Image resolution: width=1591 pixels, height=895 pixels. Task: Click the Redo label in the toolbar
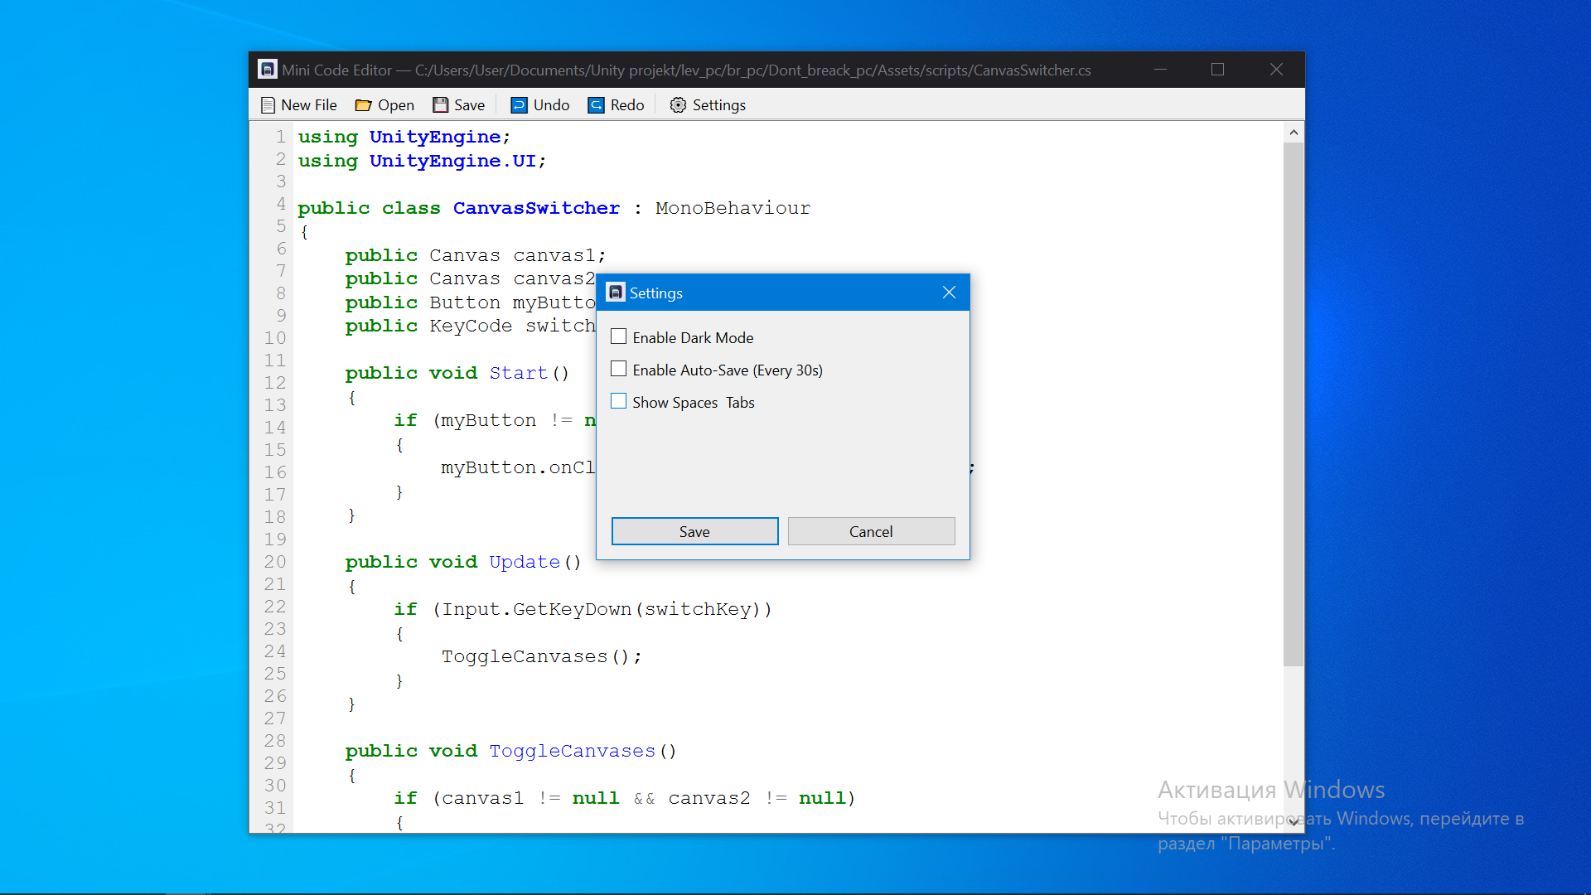point(627,105)
